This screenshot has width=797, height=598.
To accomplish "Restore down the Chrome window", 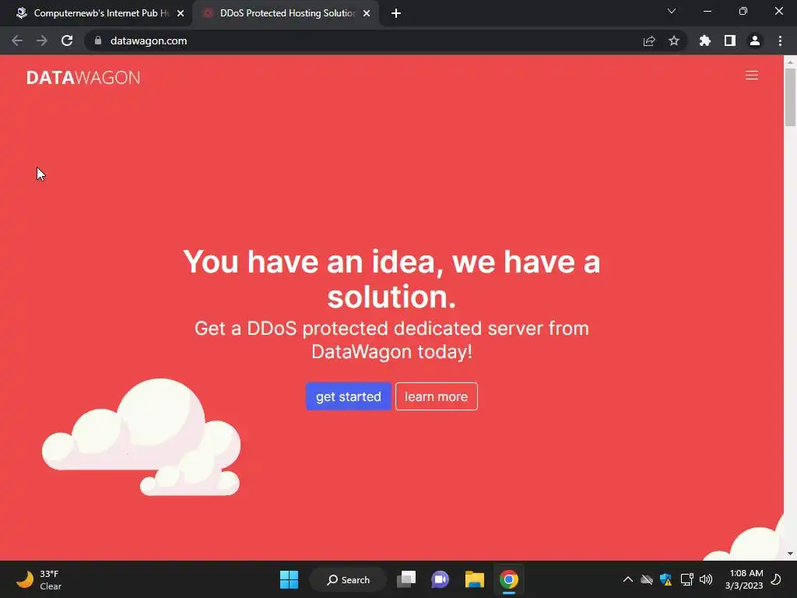I will (743, 11).
